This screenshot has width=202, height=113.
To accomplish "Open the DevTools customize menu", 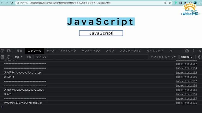I will pyautogui.click(x=193, y=51).
